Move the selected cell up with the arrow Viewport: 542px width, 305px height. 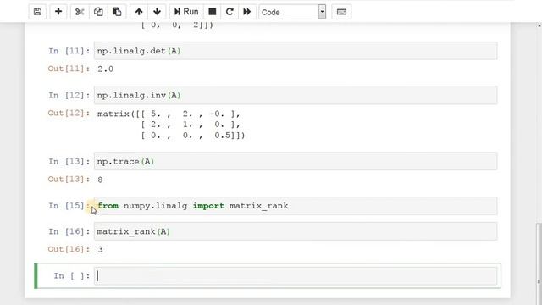pyautogui.click(x=139, y=12)
